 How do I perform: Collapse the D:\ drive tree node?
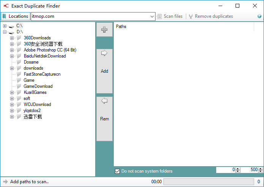[5, 32]
